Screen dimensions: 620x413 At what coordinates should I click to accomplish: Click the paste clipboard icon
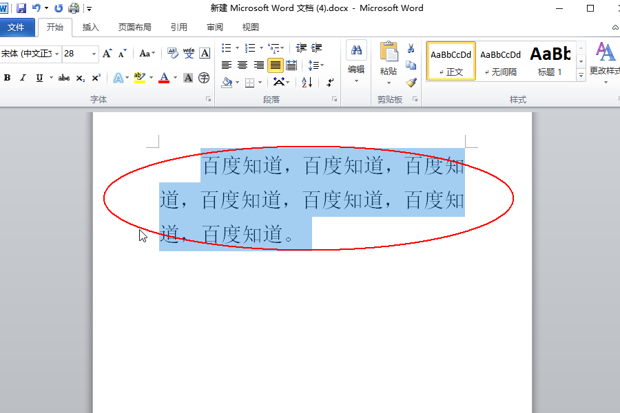(389, 52)
